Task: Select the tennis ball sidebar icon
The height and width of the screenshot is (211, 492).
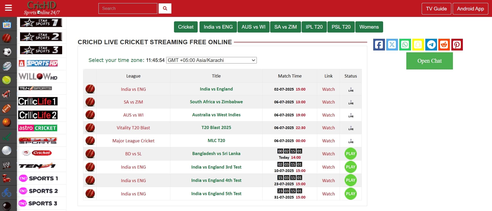Action: click(7, 80)
